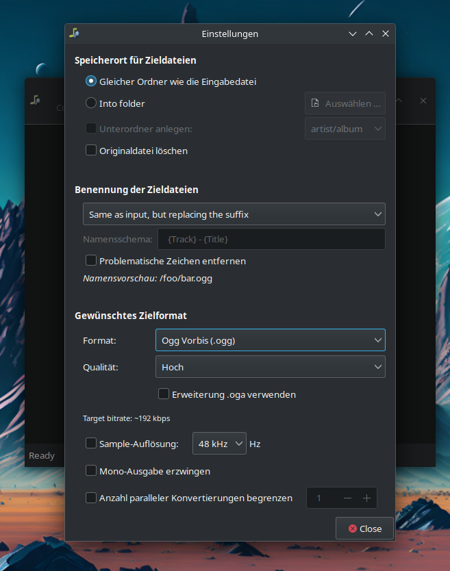The image size is (450, 571).
Task: Click the 'Namensschema:' label
Action: tap(118, 239)
